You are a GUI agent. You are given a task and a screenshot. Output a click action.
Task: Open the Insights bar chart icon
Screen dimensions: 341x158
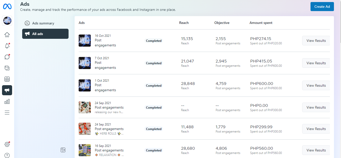click(7, 101)
